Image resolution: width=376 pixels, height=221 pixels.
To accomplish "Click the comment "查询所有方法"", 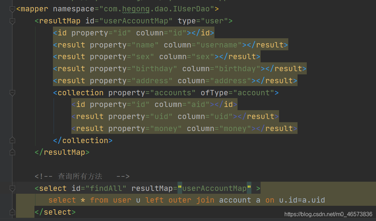I will 80,176.
